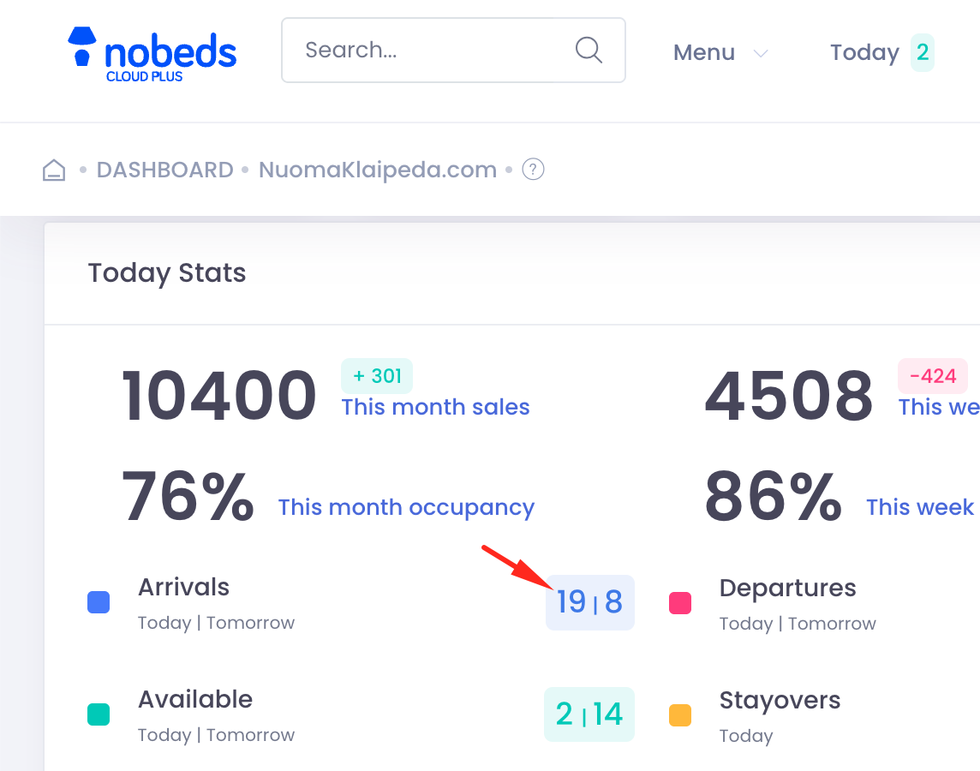The height and width of the screenshot is (771, 980).
Task: Select the green Available indicator square
Action: (99, 714)
